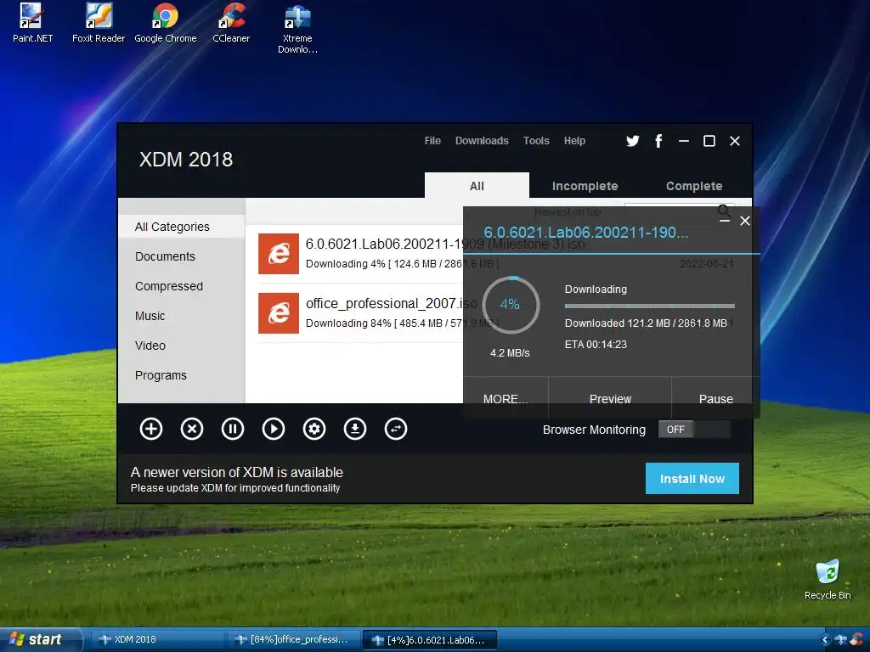The height and width of the screenshot is (652, 870).
Task: Click the search magnifier icon
Action: coord(724,211)
